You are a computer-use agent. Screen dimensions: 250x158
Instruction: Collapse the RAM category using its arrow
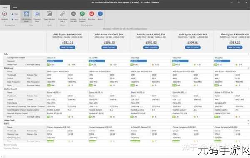click(x=248, y=124)
